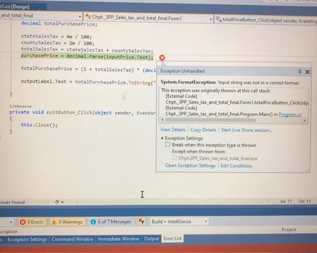Click the highlighted purchasePrice decimal.Parse line
This screenshot has height=253, width=317.
(x=87, y=57)
